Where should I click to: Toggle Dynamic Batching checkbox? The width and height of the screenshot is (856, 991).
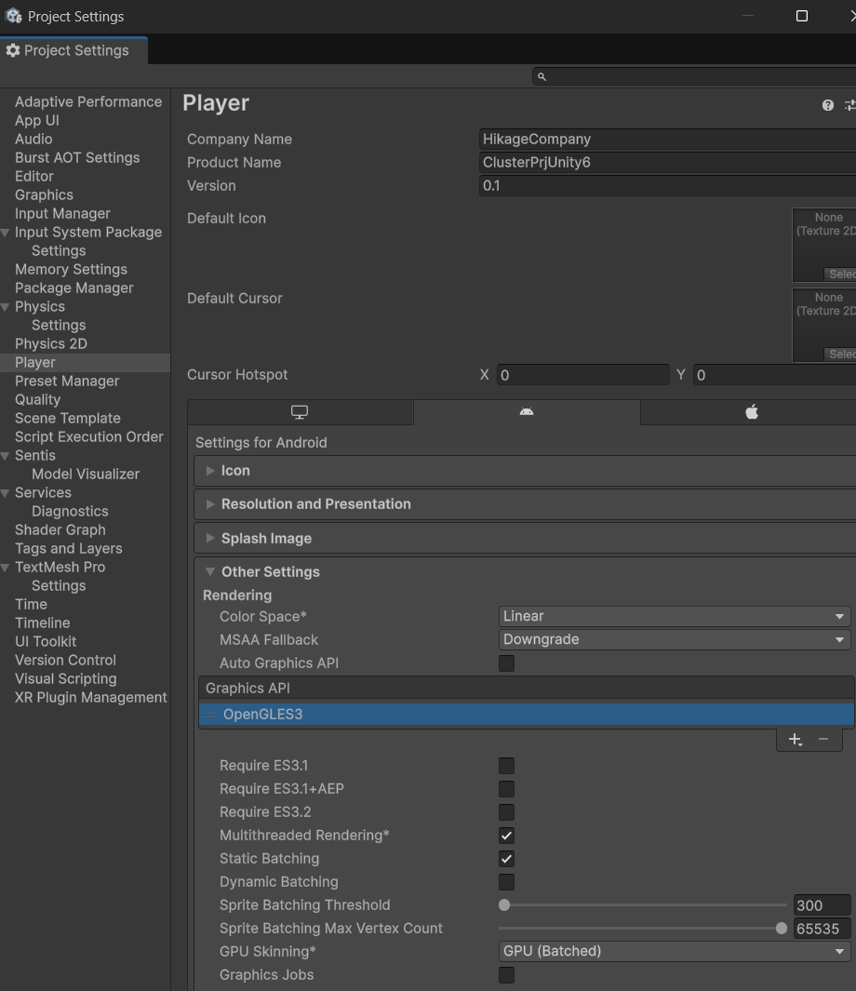[x=506, y=882]
